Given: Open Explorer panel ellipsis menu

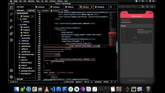Looking at the screenshot, I should click(x=32, y=7).
